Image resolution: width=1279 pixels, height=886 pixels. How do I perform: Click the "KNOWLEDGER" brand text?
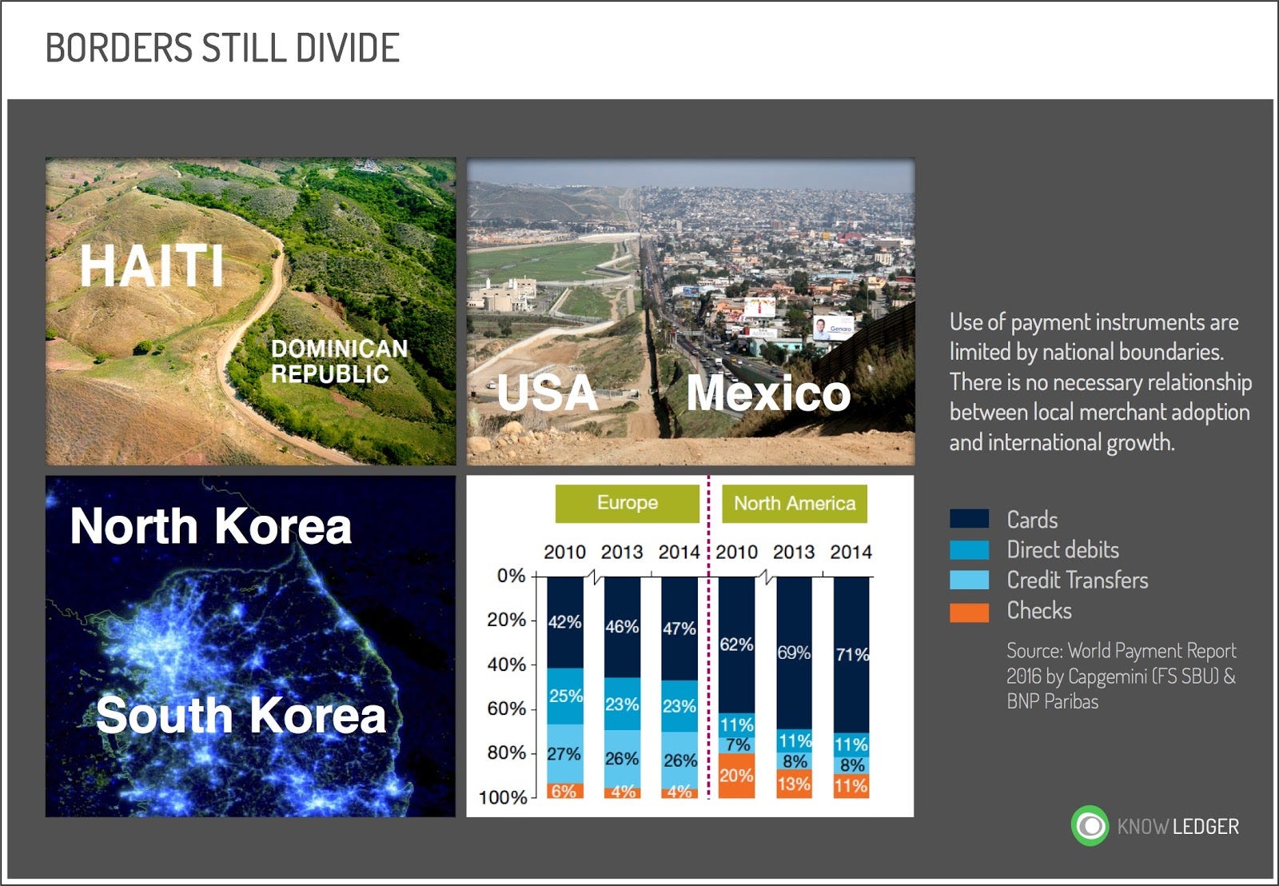pos(1177,826)
